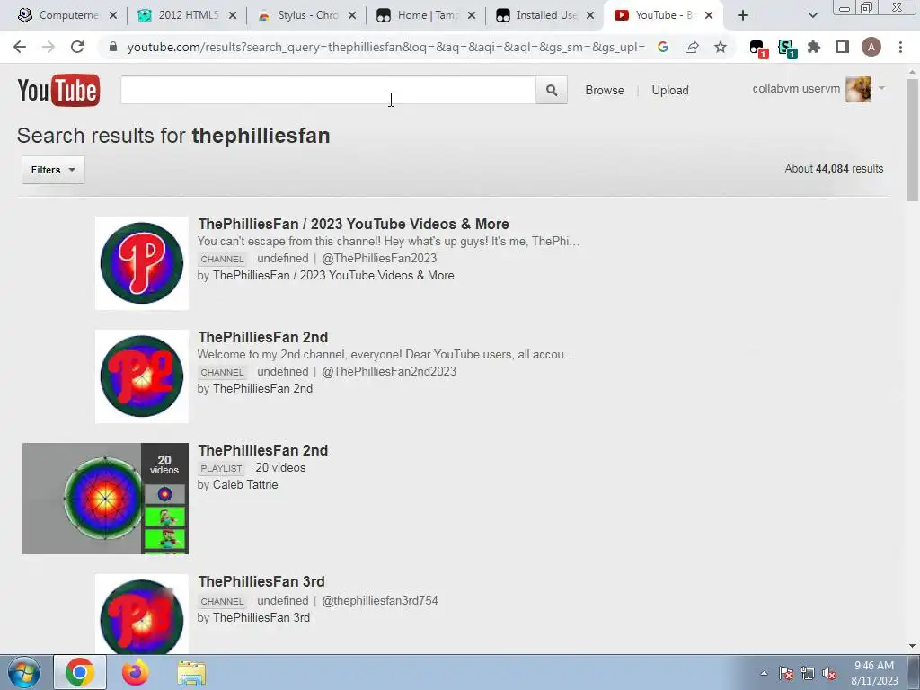920x690 pixels.
Task: Click the About 44,084 results text
Action: [834, 168]
